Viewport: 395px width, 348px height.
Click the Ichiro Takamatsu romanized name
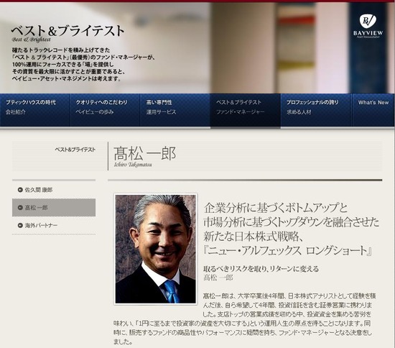[x=133, y=165]
